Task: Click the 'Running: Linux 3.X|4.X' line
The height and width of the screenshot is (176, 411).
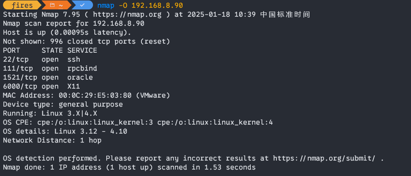Action: click(50, 113)
